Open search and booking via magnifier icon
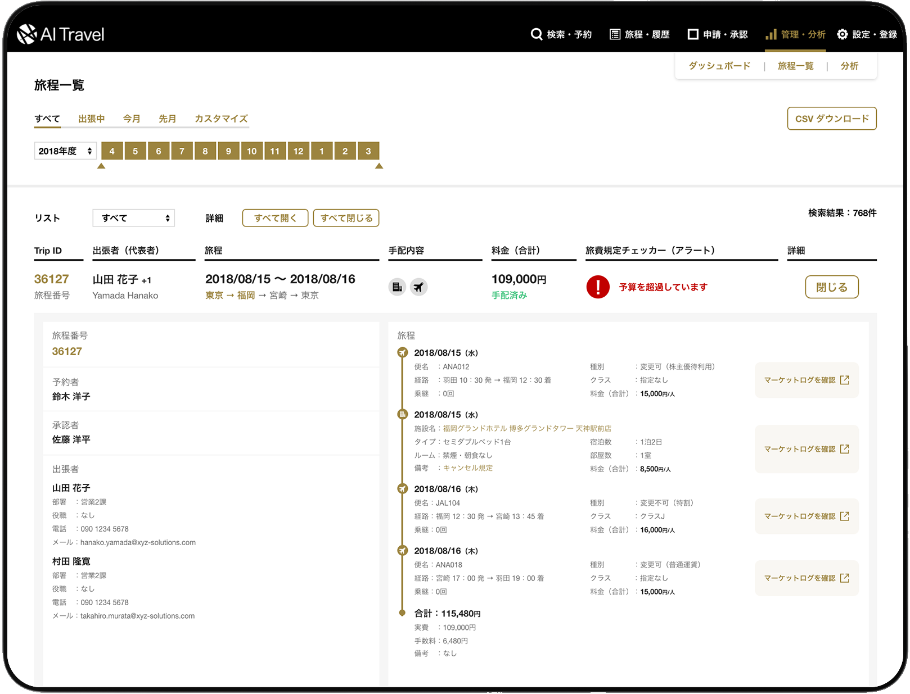The image size is (910, 694). click(x=536, y=34)
